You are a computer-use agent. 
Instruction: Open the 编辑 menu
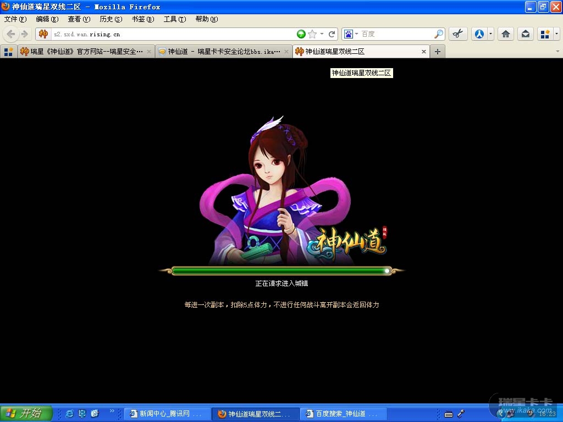[47, 19]
